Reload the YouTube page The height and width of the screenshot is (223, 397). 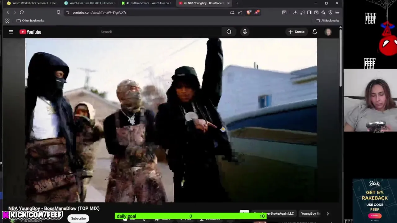pos(22,12)
